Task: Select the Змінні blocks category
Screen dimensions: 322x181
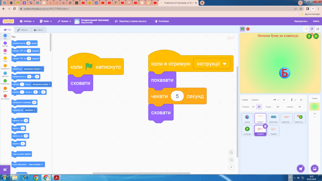Action: (x=5, y=89)
